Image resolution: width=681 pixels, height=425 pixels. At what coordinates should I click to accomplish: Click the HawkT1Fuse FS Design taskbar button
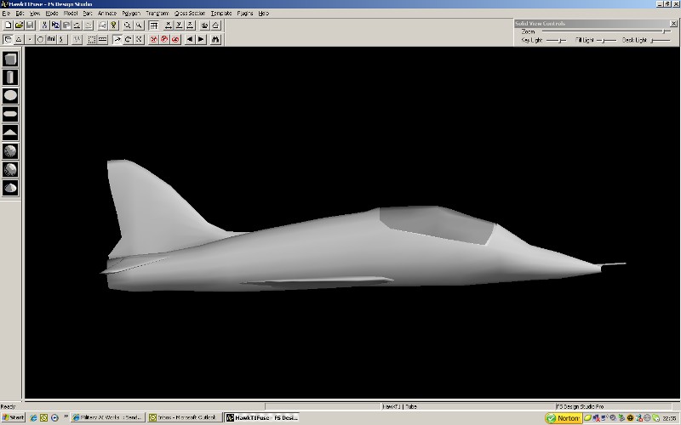262,417
